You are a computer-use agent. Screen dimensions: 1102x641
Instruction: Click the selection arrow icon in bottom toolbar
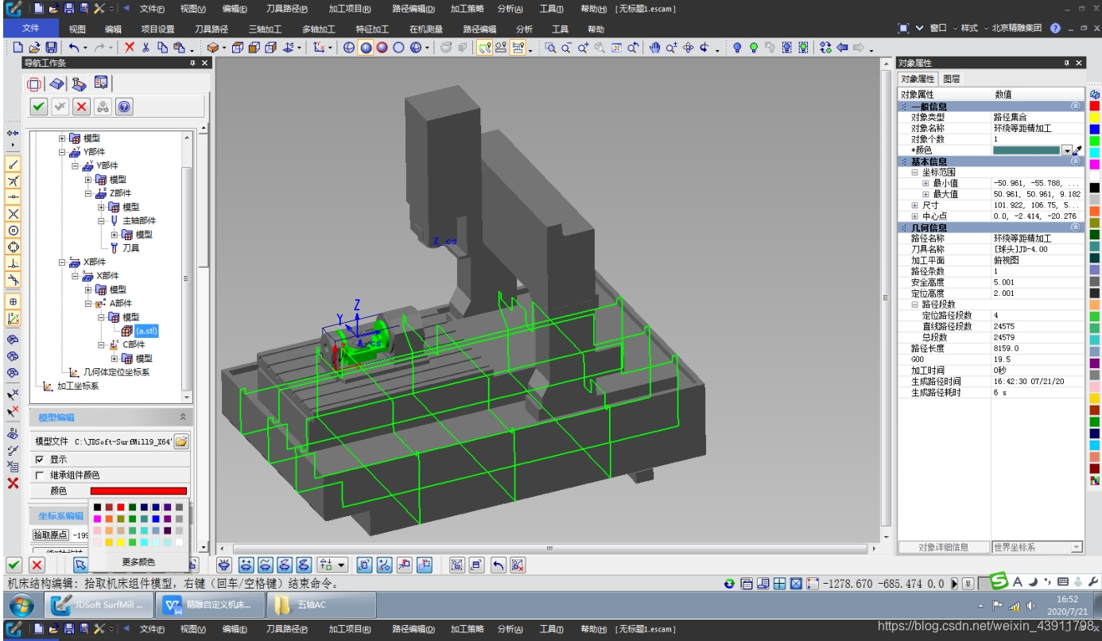80,565
